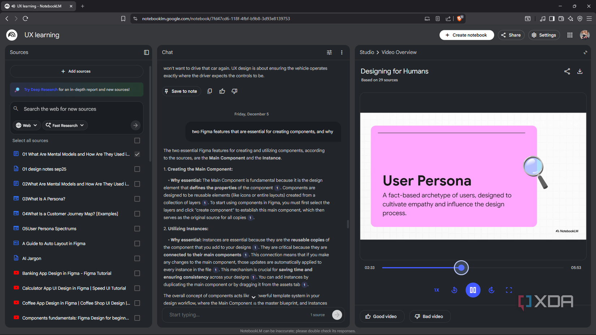Seek using the video progress bar
The image size is (596, 335).
click(x=461, y=267)
